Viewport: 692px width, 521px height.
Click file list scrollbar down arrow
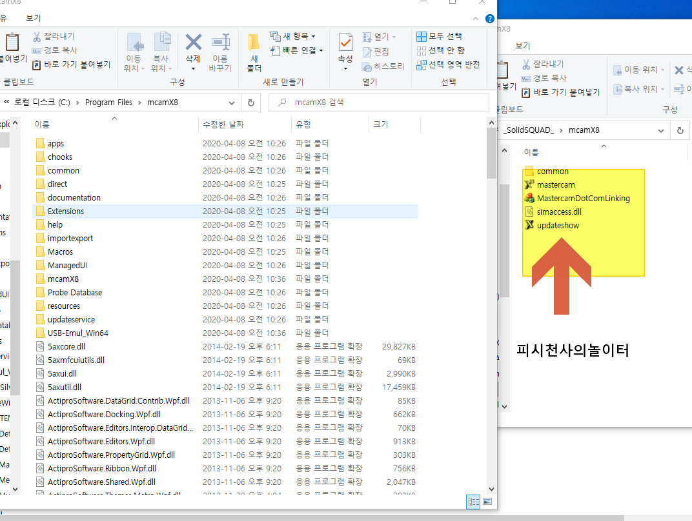click(x=492, y=489)
